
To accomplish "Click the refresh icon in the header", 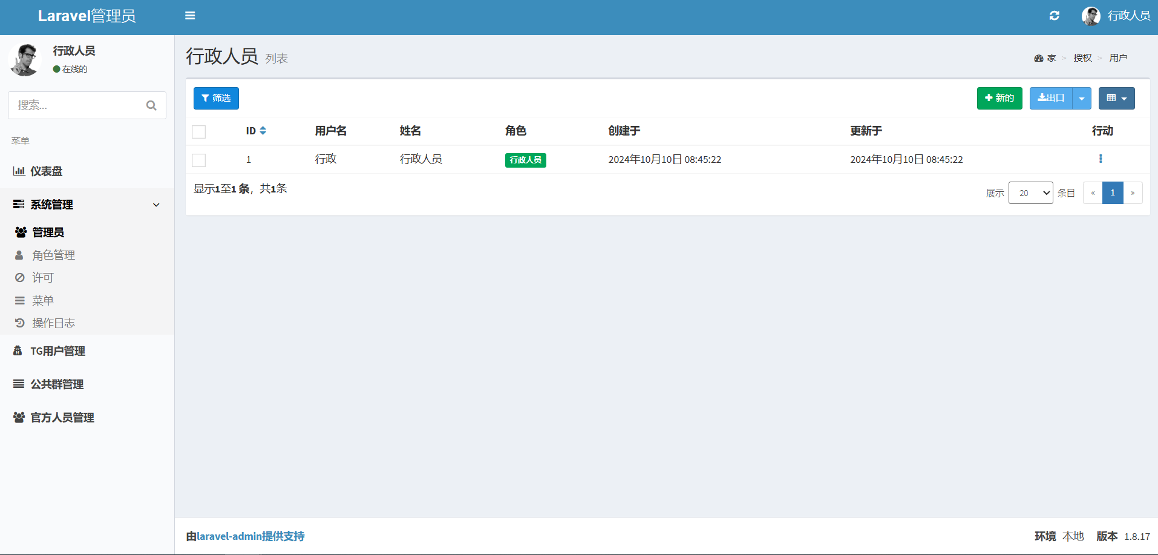I will (x=1054, y=16).
